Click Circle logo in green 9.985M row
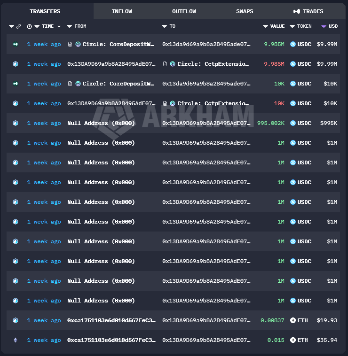The width and height of the screenshot is (348, 356). (x=78, y=44)
